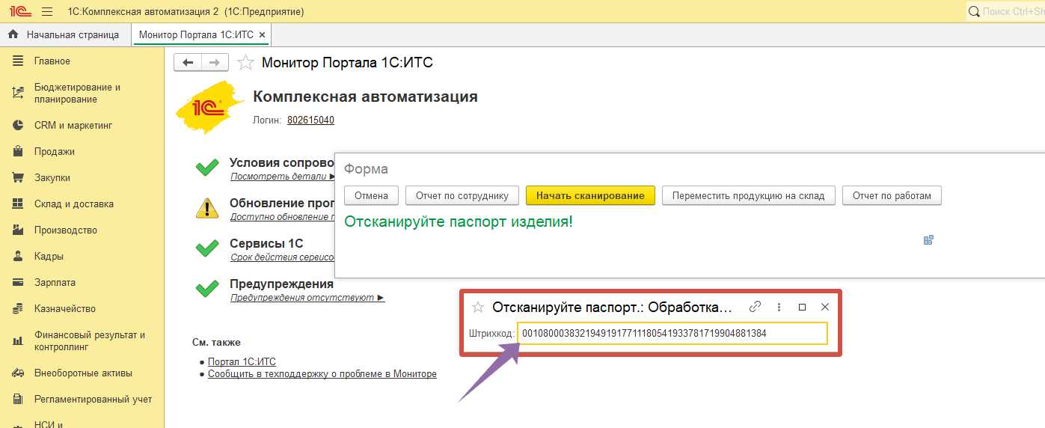The image size is (1045, 428).
Task: Click into the Штрихкод input field
Action: (672, 333)
